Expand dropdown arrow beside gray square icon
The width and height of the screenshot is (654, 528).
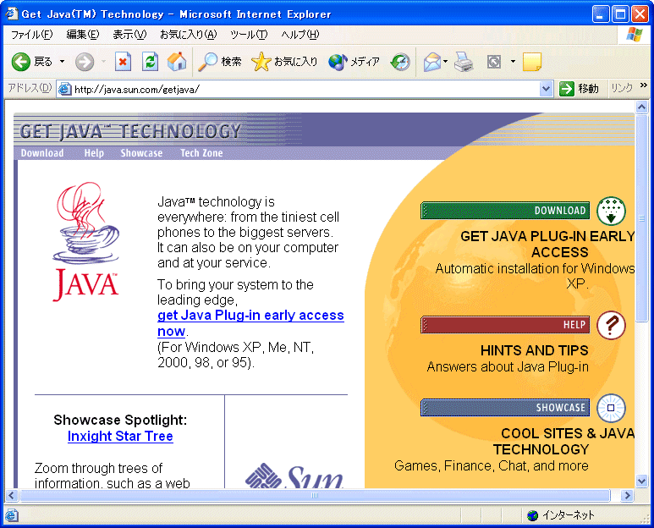[x=513, y=62]
